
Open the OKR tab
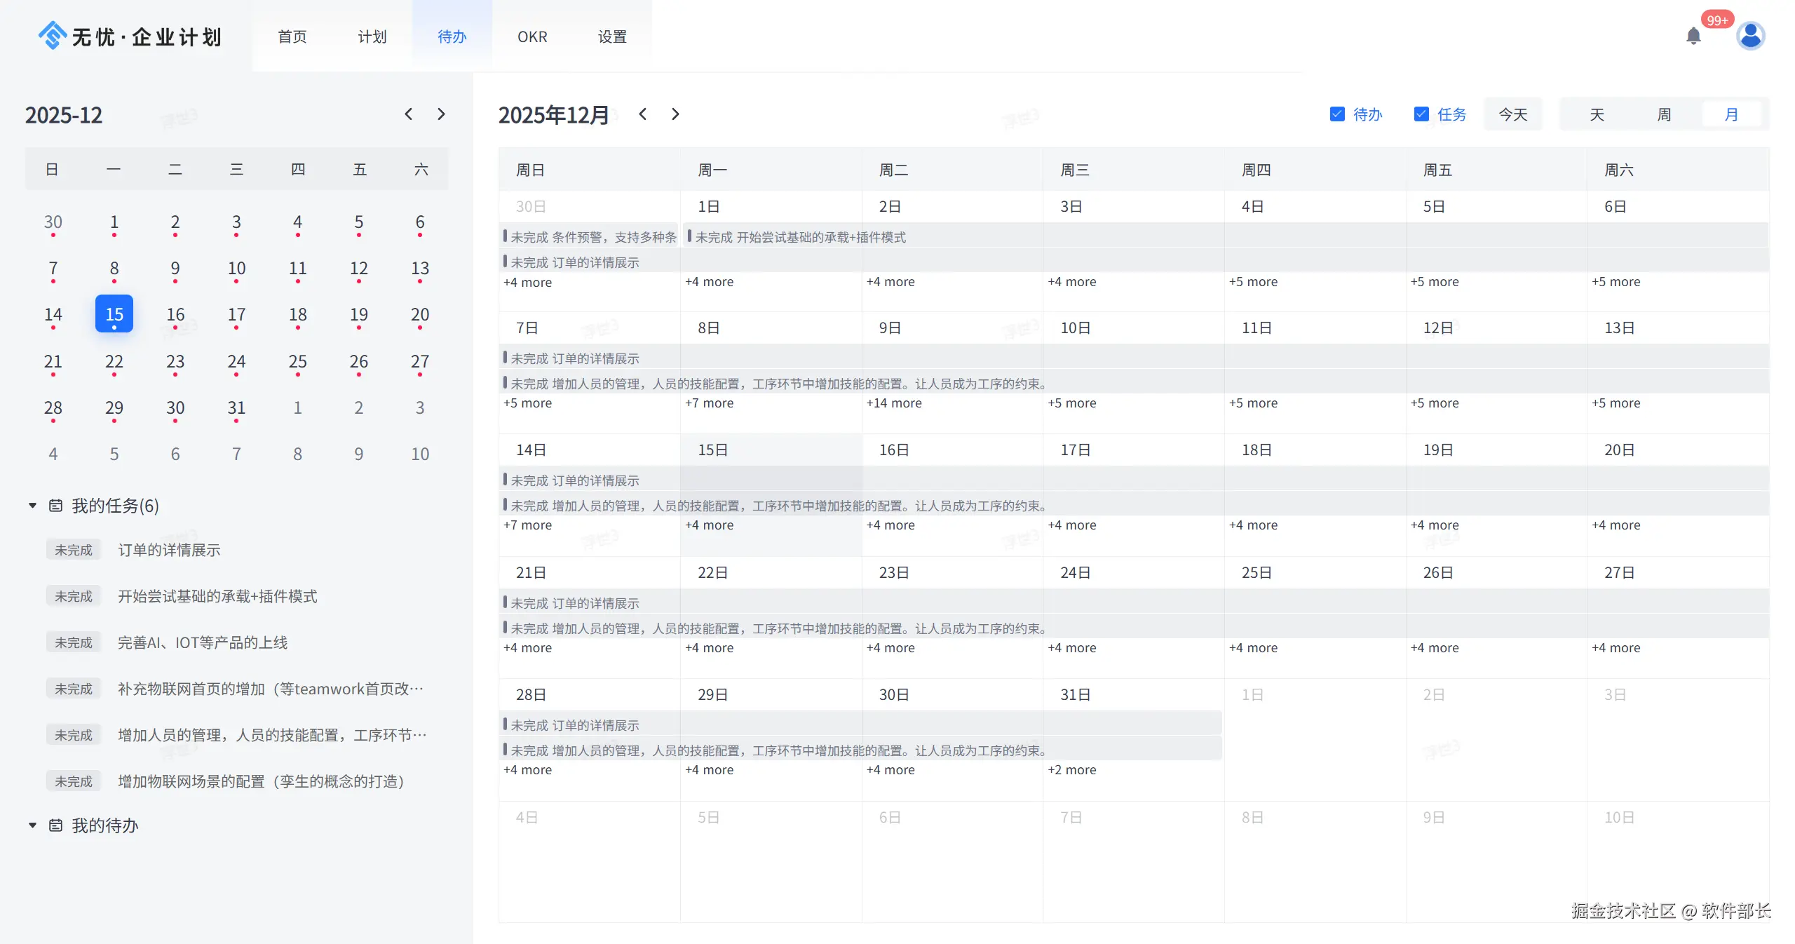532,36
